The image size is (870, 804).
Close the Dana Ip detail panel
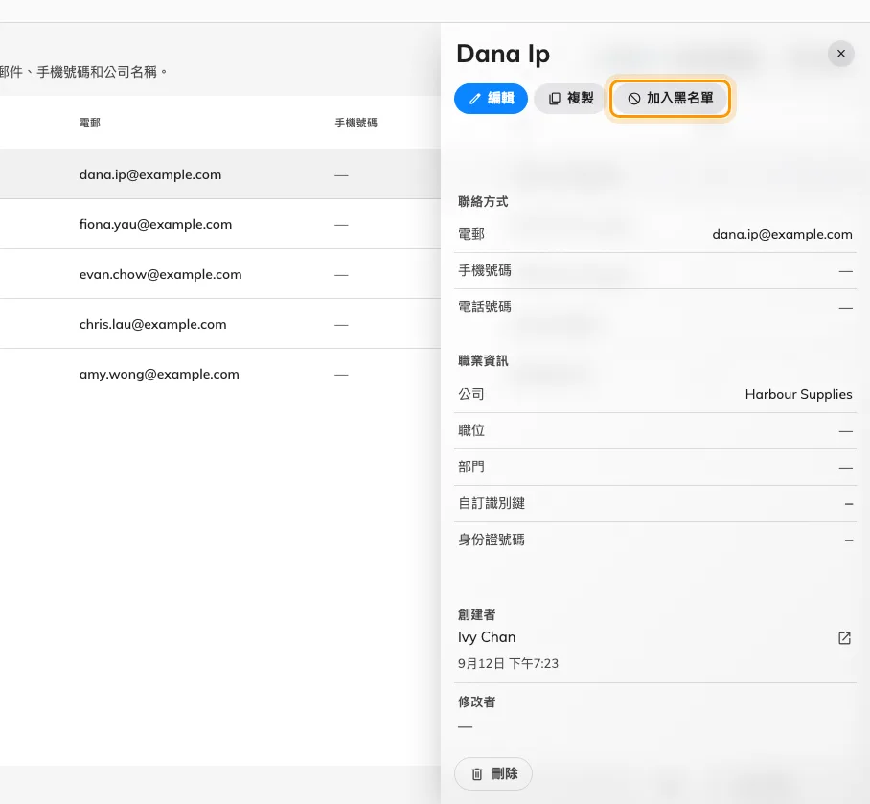click(x=840, y=54)
